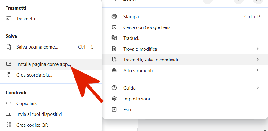The width and height of the screenshot is (268, 131).
Task: Click the question mark Guida icon
Action: (x=114, y=88)
